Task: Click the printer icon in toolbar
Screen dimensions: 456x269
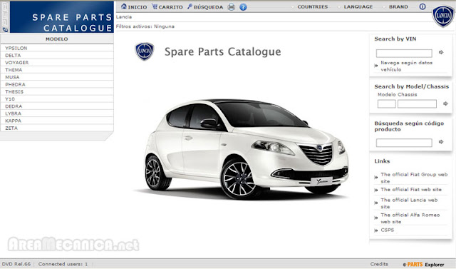Action: pos(231,7)
